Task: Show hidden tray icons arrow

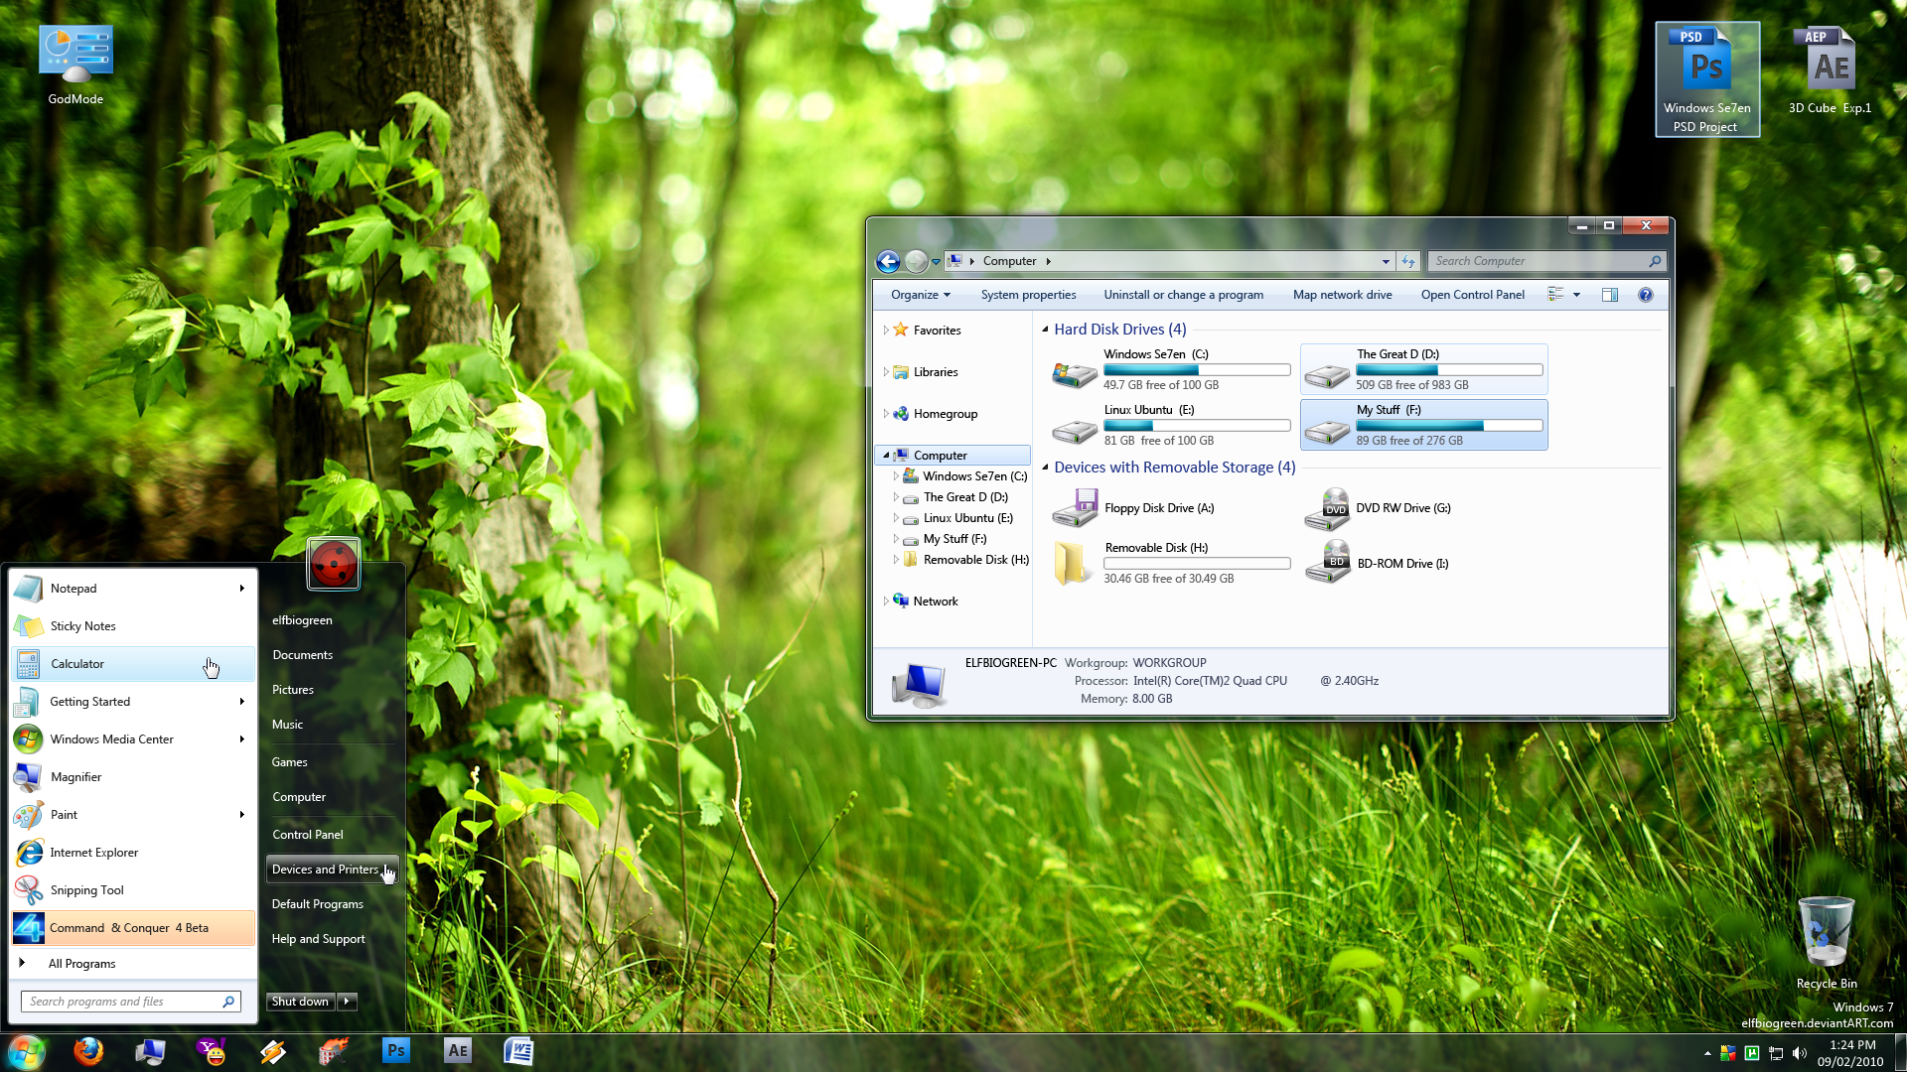Action: pos(1707,1053)
